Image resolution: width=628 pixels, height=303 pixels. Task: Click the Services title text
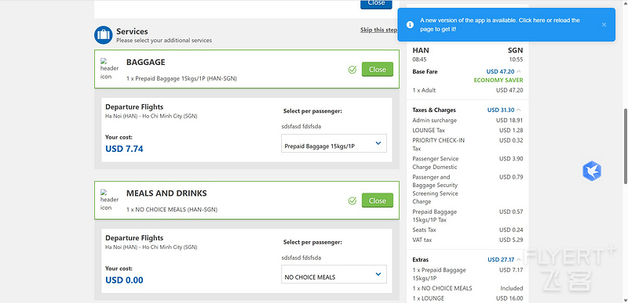point(132,31)
